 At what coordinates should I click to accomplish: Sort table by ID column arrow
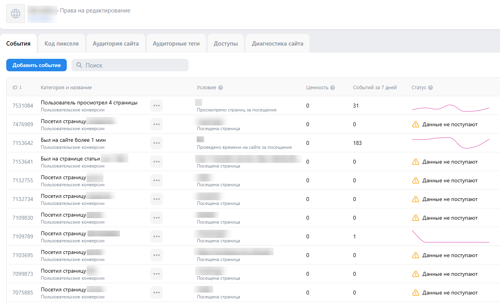(x=20, y=87)
